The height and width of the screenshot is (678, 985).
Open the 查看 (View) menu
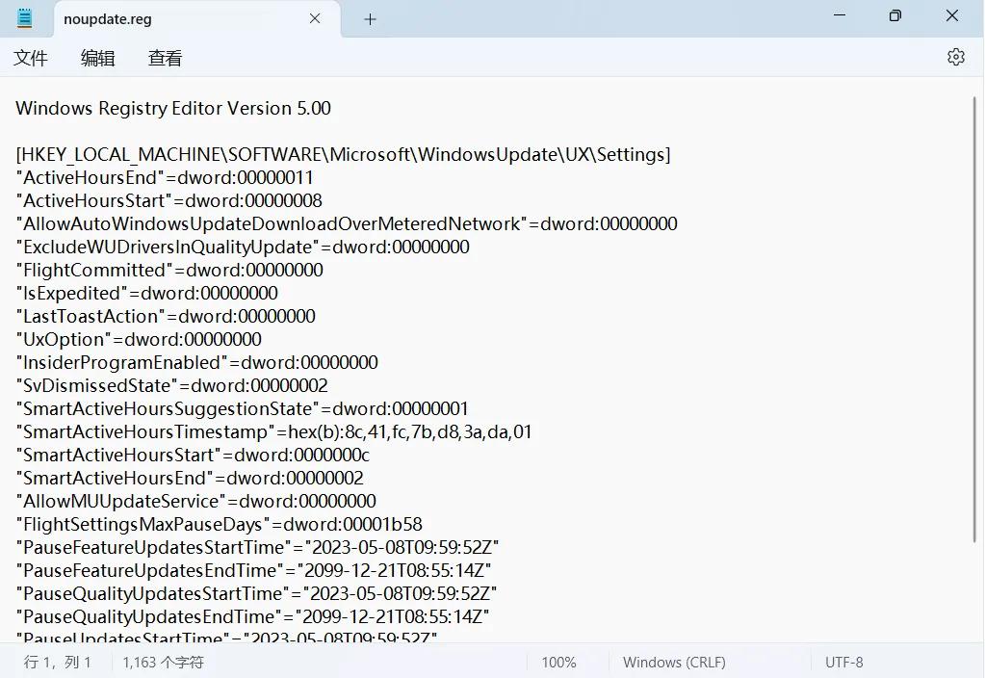point(165,59)
